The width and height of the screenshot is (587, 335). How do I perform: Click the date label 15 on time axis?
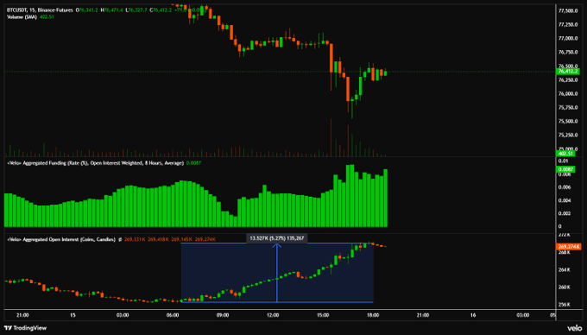click(73, 315)
